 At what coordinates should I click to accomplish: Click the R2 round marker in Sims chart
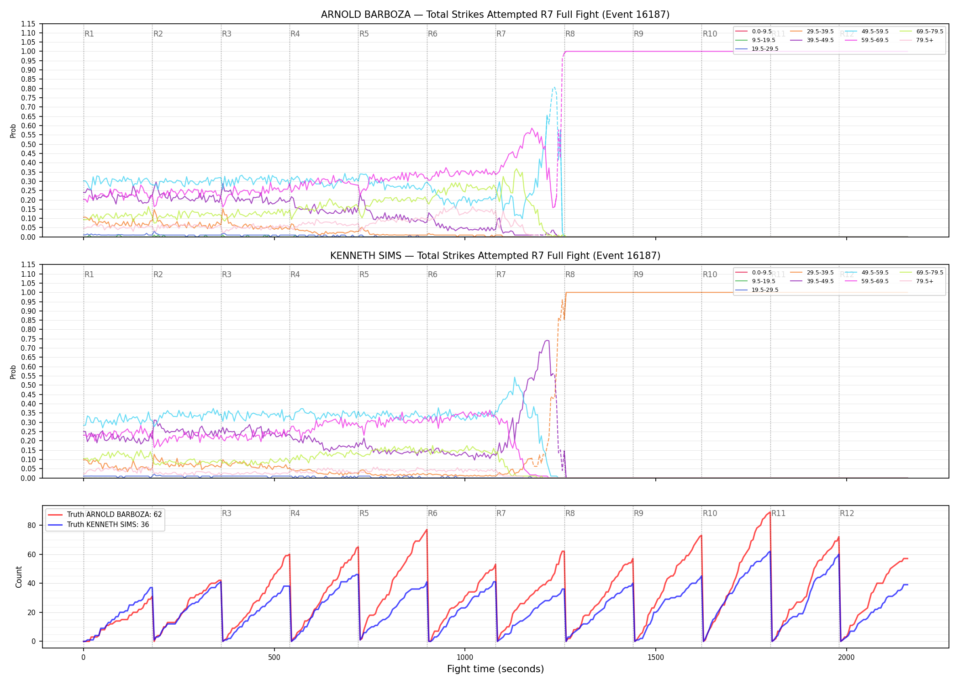pyautogui.click(x=158, y=274)
